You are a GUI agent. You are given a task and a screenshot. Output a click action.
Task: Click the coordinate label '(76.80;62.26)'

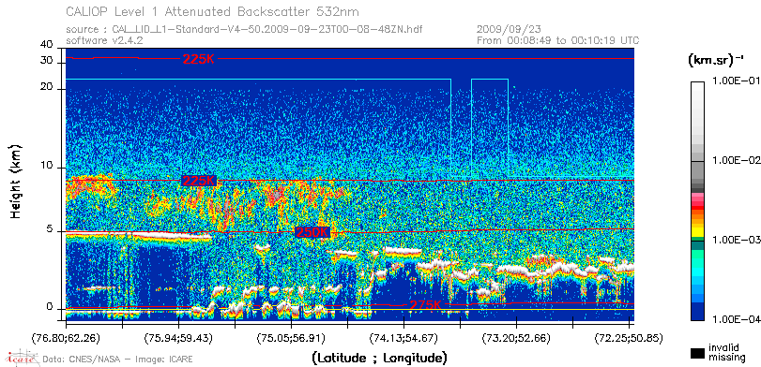[x=66, y=337]
